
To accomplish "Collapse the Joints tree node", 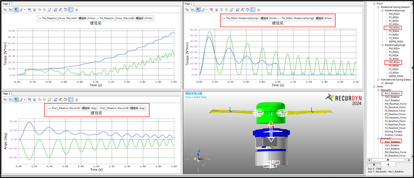I will tap(374, 87).
